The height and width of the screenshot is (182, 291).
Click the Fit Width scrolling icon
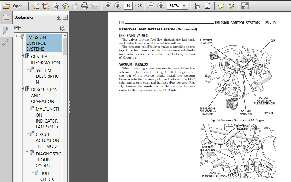coord(198,6)
